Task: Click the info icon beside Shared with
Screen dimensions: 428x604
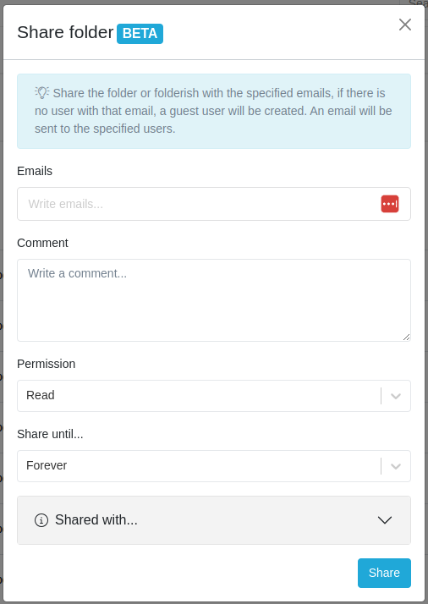Action: [41, 520]
